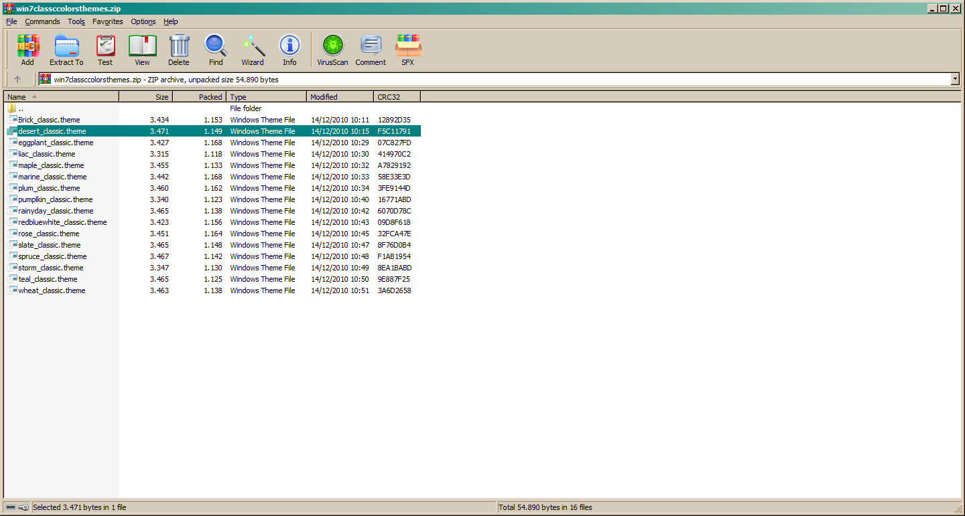Go up one level arrow button

17,80
